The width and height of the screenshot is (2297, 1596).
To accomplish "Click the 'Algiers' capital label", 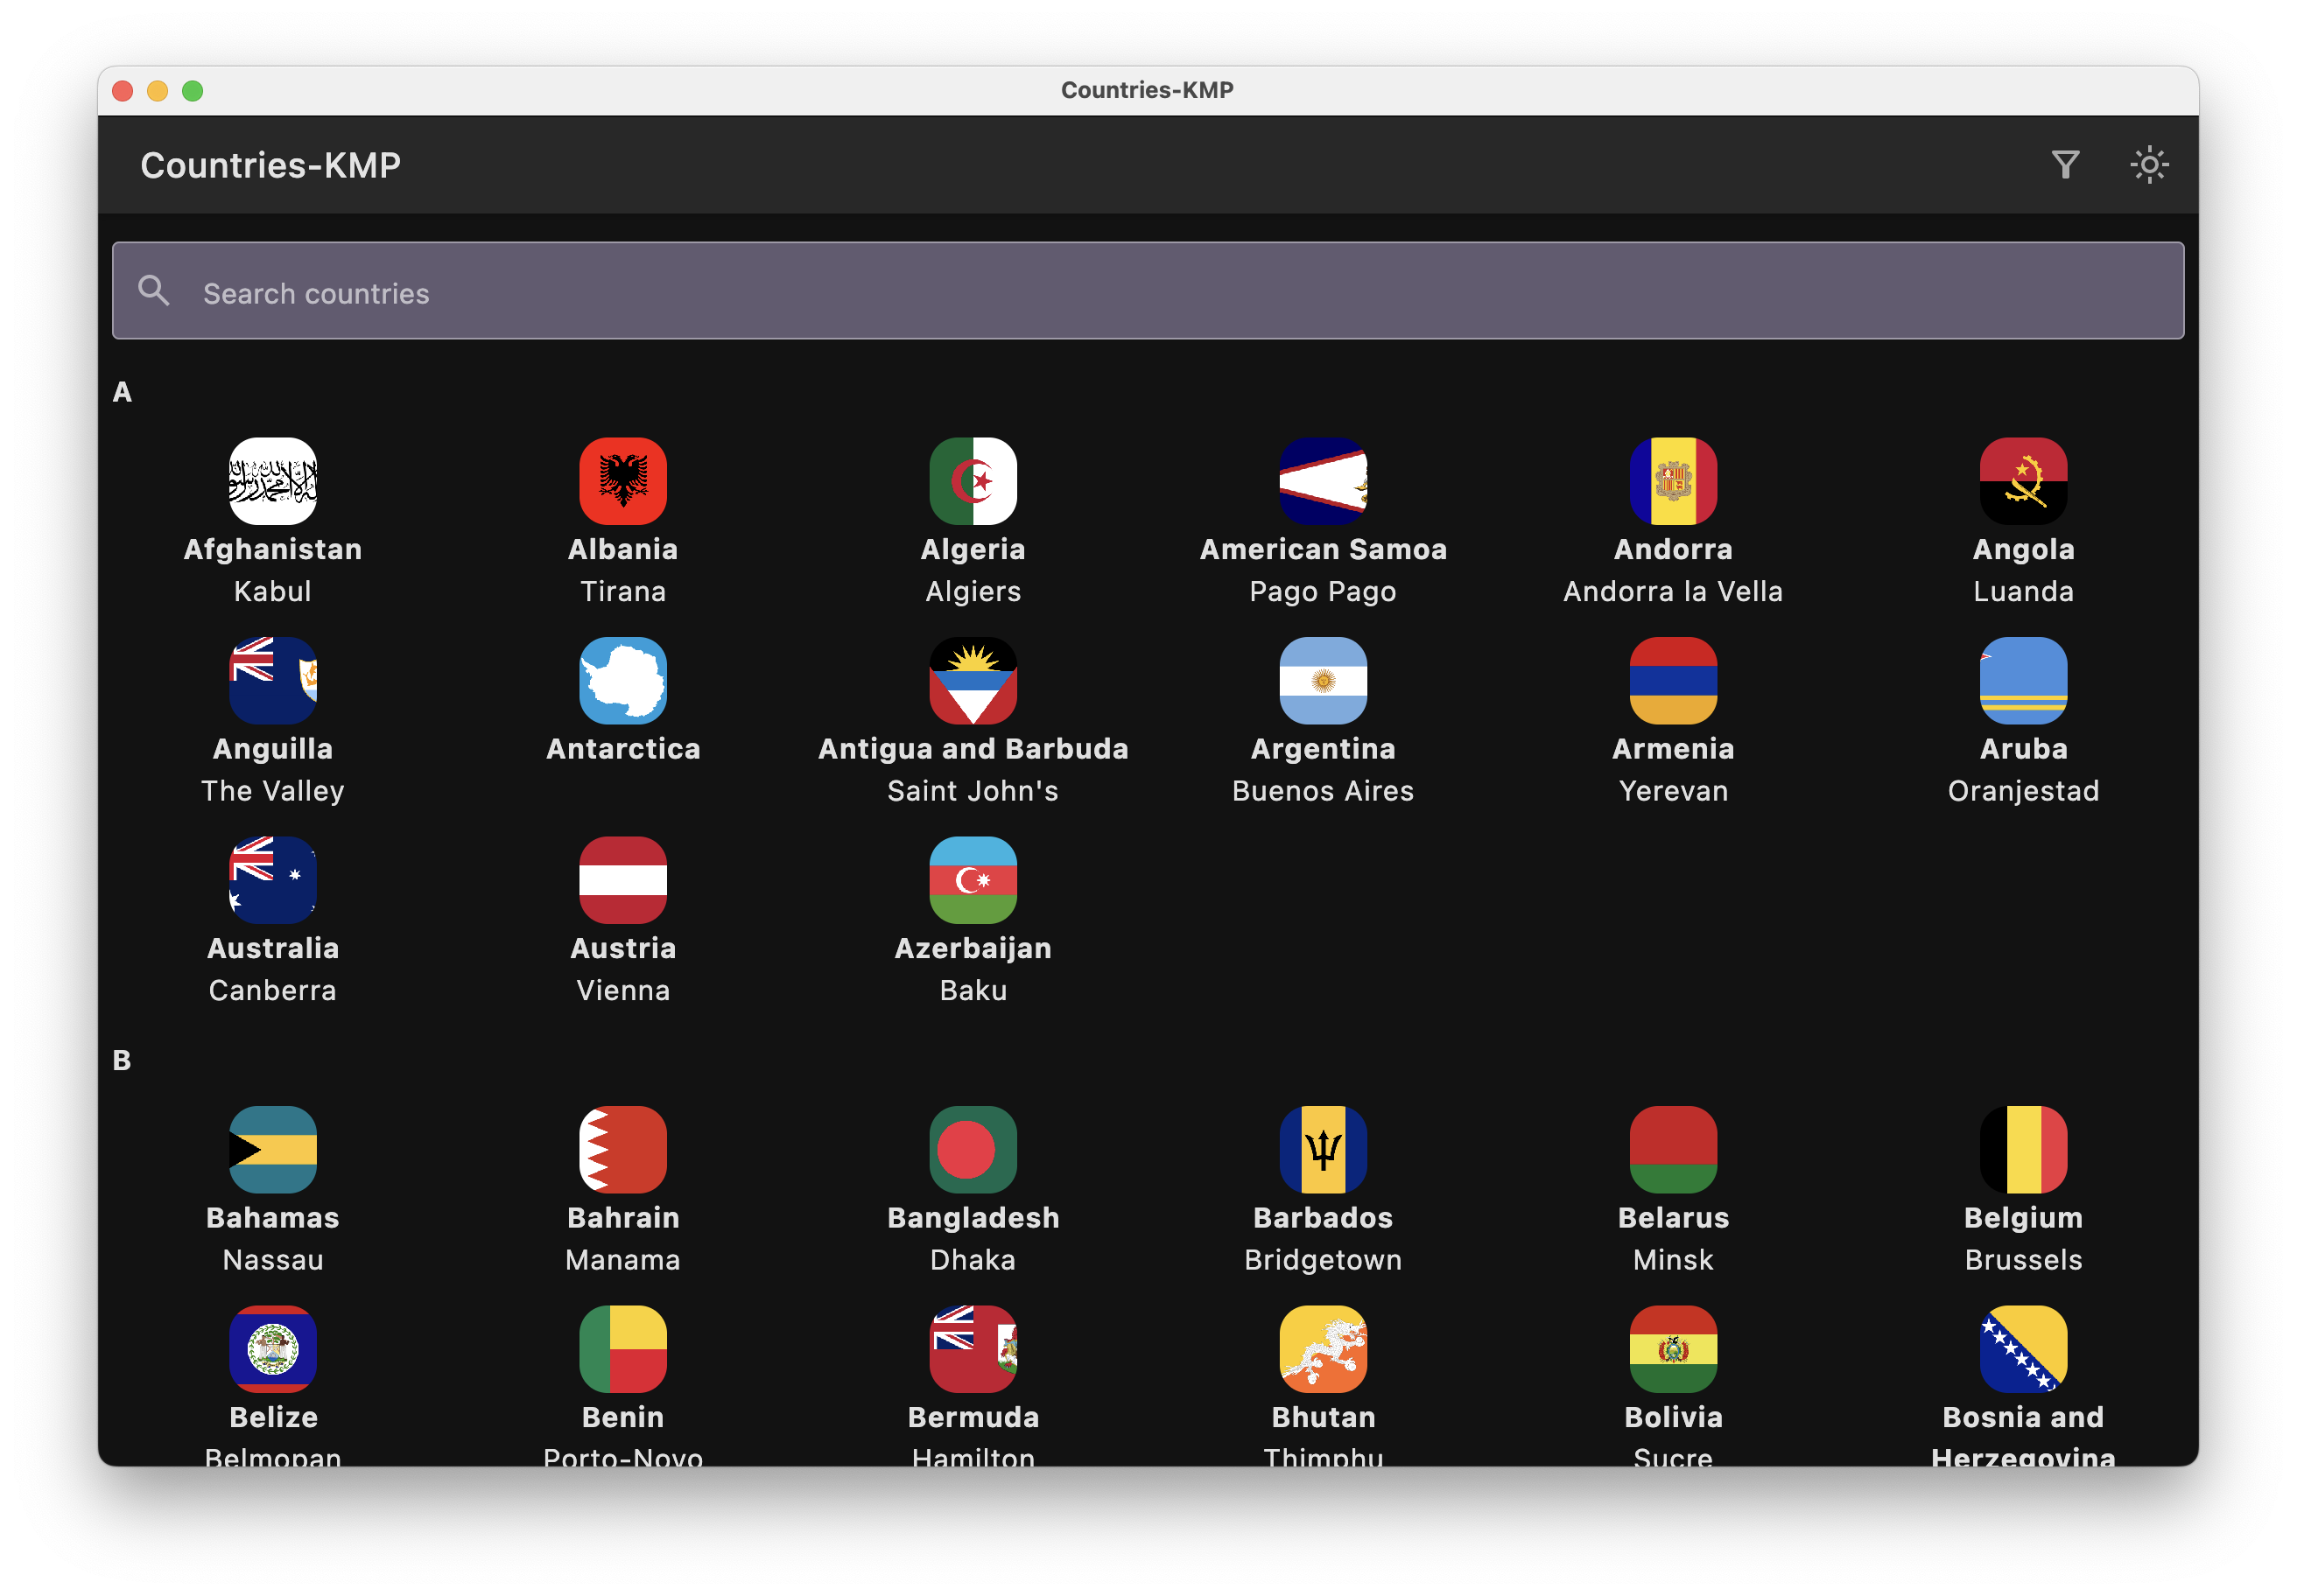I will (x=973, y=592).
